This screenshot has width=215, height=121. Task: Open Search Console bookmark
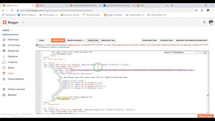(x=49, y=15)
